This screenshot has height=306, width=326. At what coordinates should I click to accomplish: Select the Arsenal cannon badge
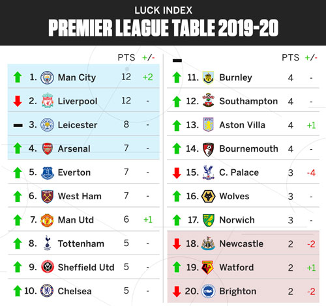click(x=48, y=148)
